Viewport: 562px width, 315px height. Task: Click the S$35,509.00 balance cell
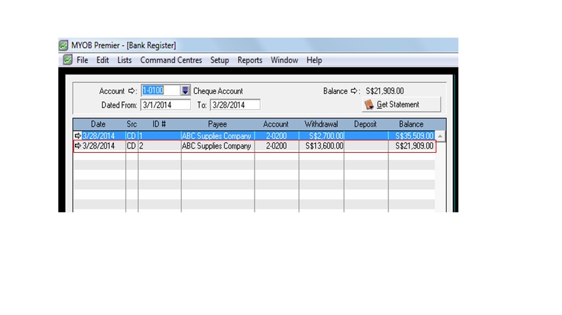coord(414,136)
